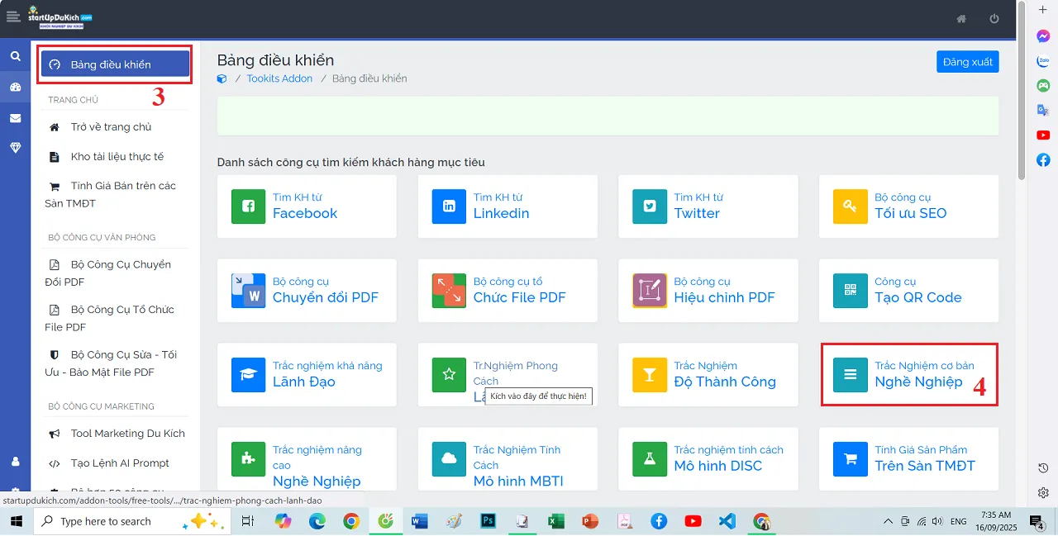Open Messenger in the browser sidebar
Screen dimensions: 1058x536
click(x=1043, y=36)
